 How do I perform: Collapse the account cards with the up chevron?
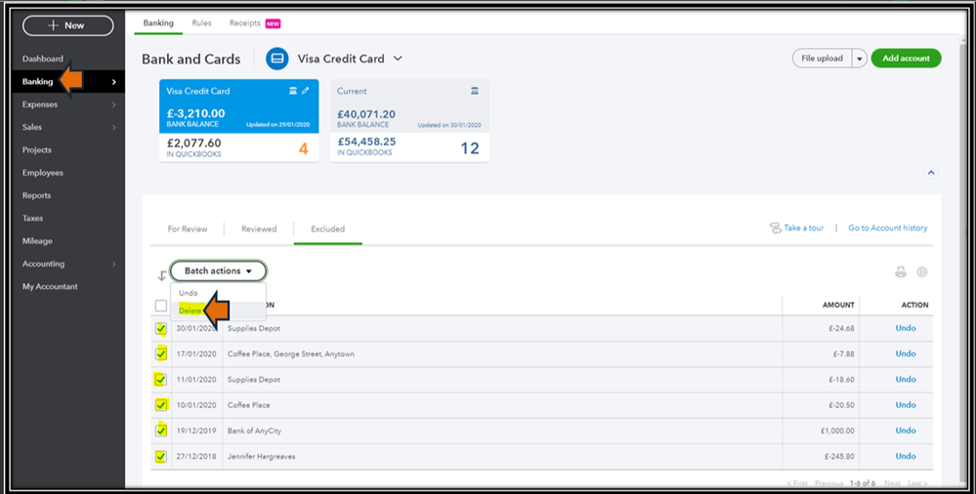931,173
